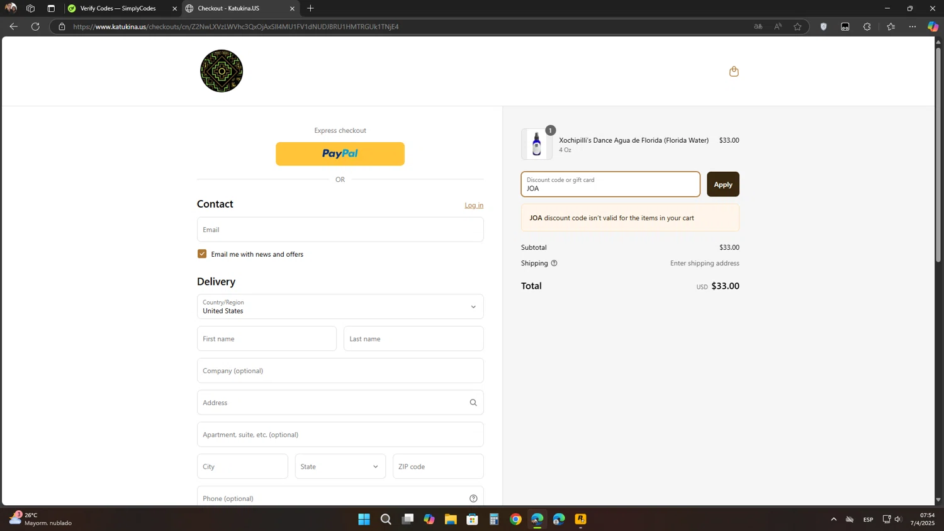Screen dimensions: 944x531
Task: Click the Florida Water product thumbnail
Action: pos(537,144)
